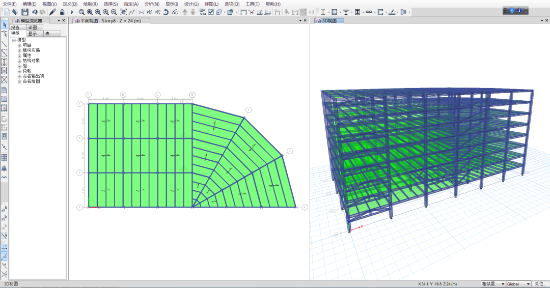Expand the 结构对象 tree node
Viewport: 550px width, 288px height.
19,61
